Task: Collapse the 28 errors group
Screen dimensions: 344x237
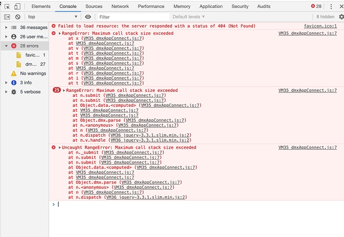Action: point(5,45)
